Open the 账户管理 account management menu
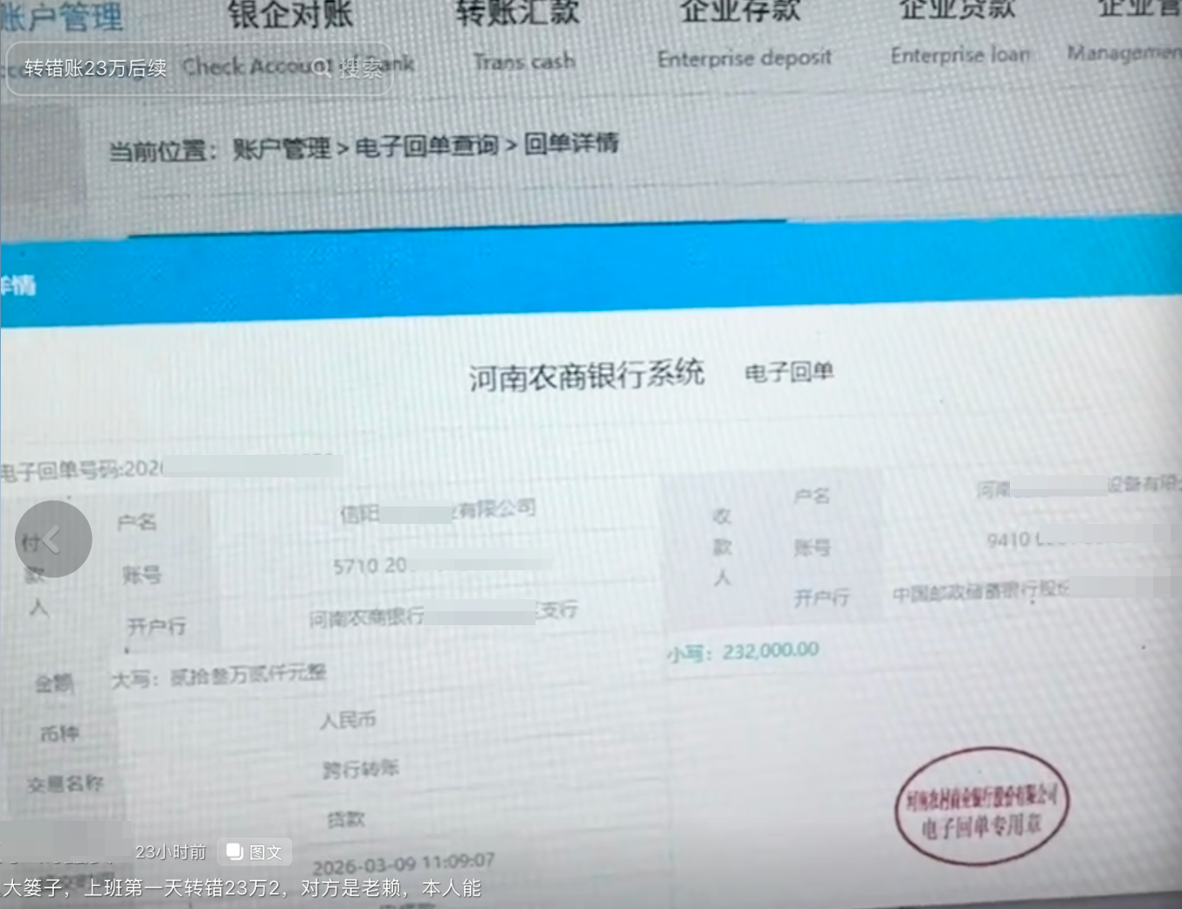This screenshot has width=1182, height=909. 63,16
